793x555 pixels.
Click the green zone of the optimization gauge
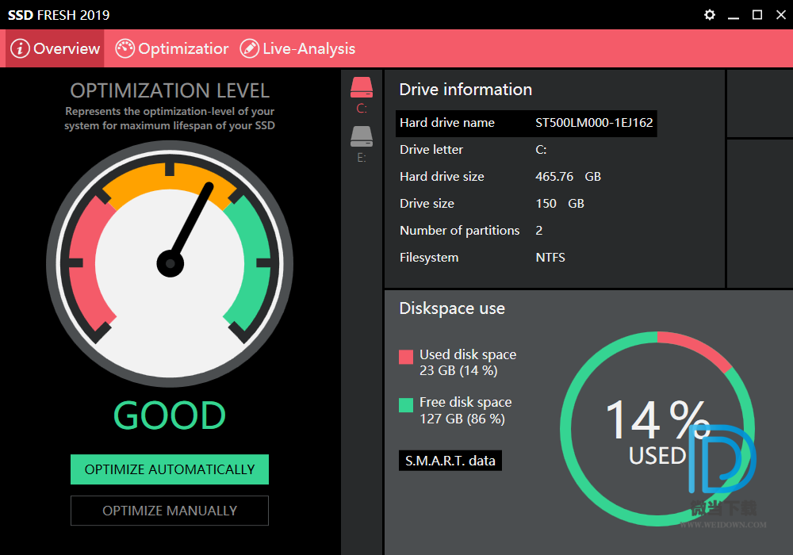250,262
